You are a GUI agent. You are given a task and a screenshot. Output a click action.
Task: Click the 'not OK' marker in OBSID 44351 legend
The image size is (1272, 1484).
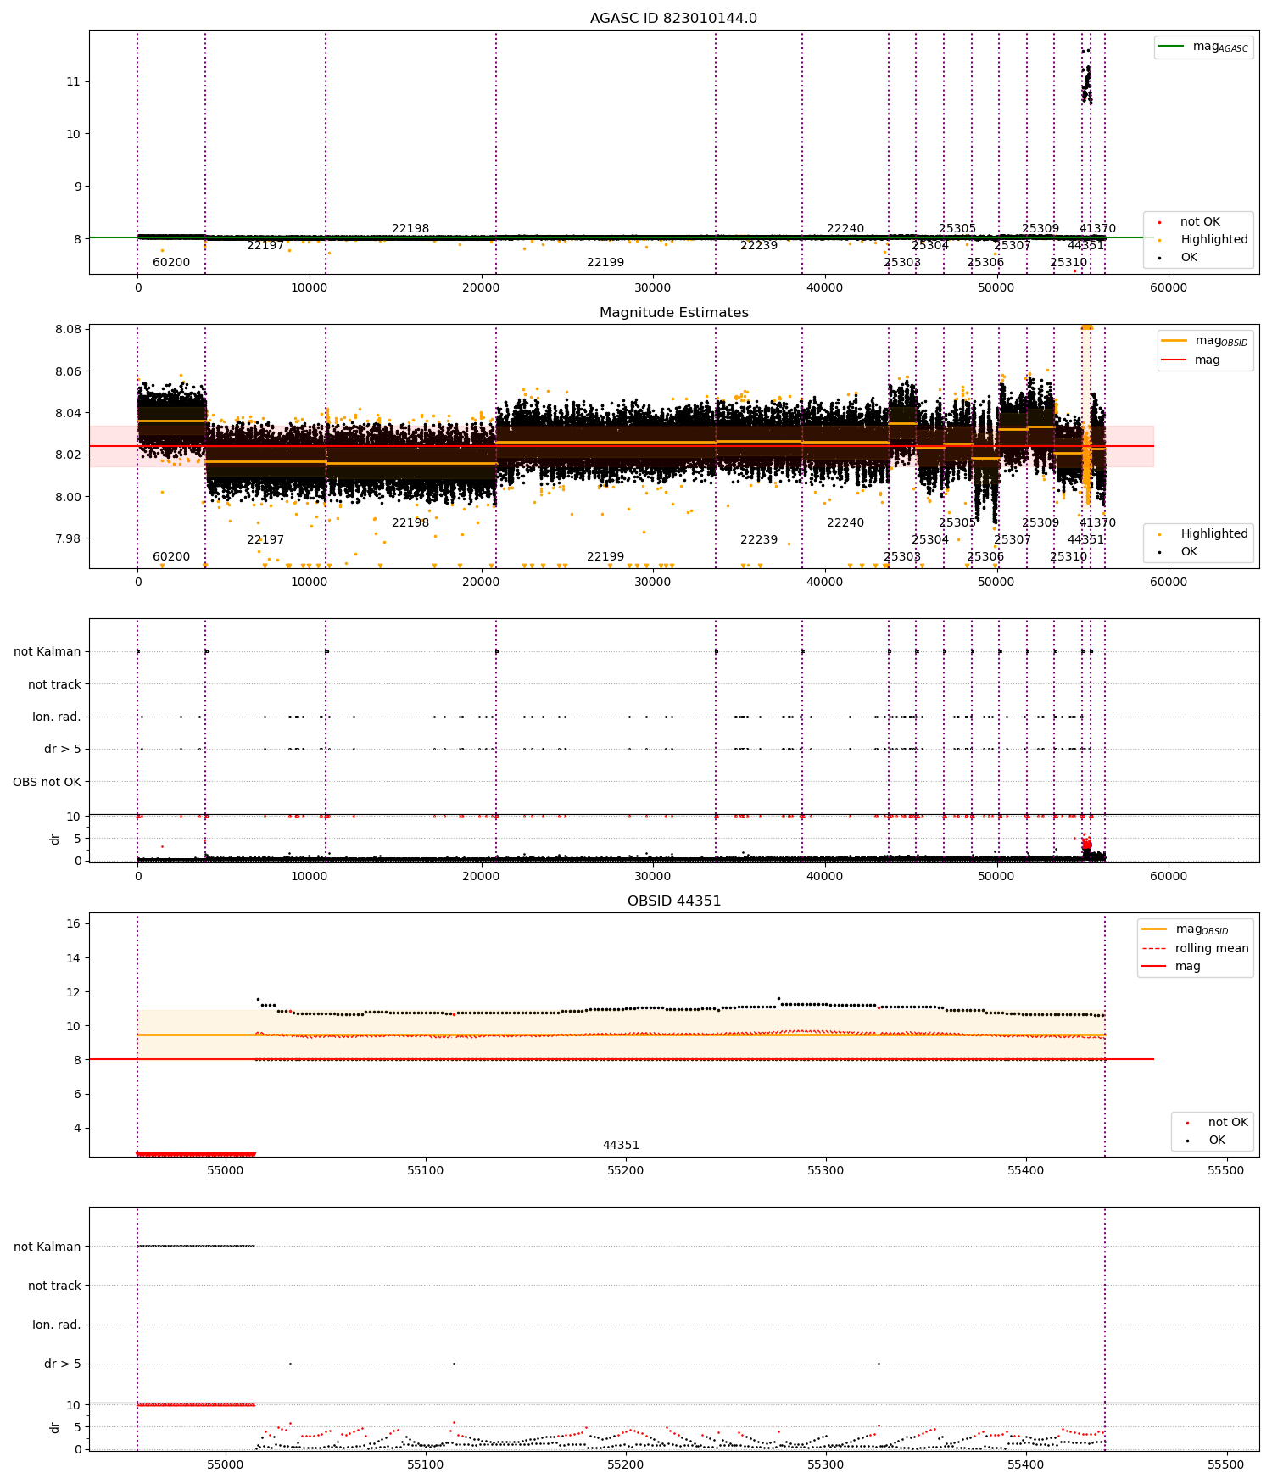(x=1187, y=1123)
